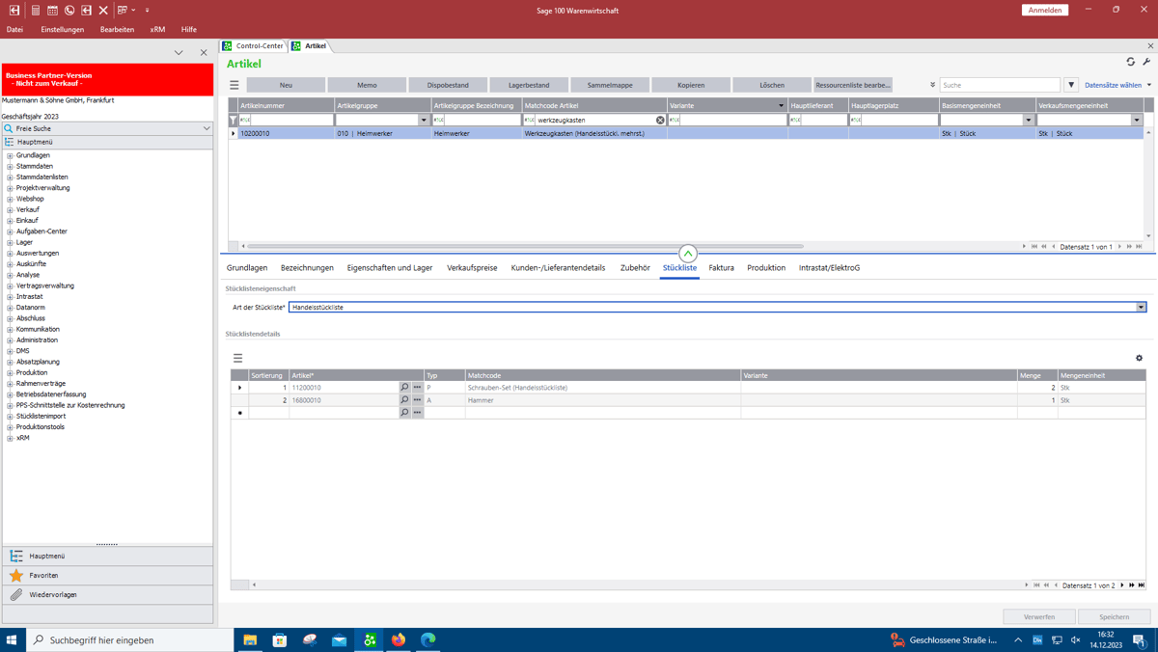Open File Explorer from the taskbar
Image resolution: width=1158 pixels, height=652 pixels.
[x=250, y=639]
